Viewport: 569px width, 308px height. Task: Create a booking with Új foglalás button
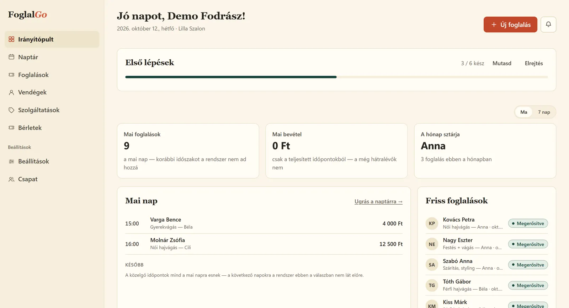coord(510,25)
